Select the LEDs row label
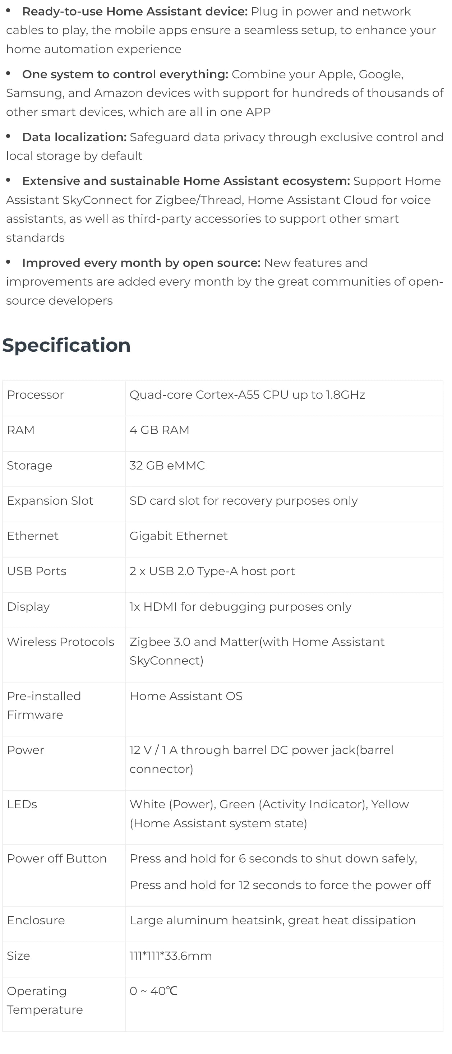 click(x=22, y=804)
